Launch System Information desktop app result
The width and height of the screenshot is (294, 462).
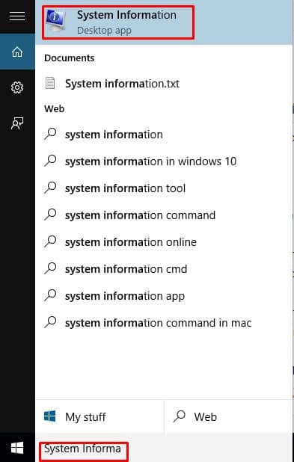click(164, 22)
